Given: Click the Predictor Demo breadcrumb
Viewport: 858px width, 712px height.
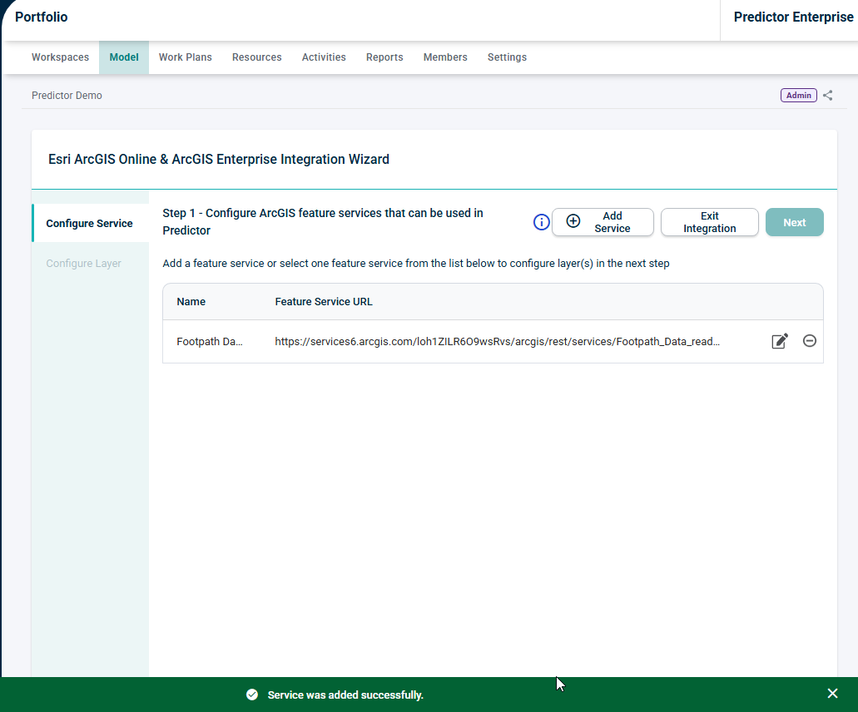Looking at the screenshot, I should (x=67, y=95).
